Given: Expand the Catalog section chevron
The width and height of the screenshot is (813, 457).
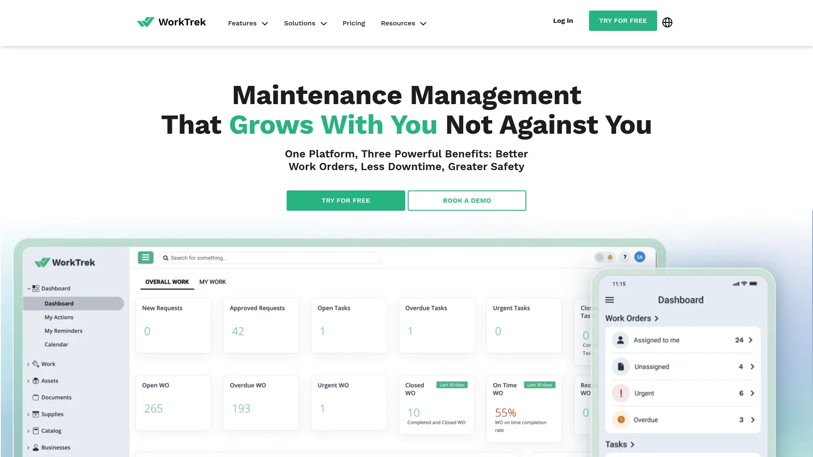Looking at the screenshot, I should (28, 431).
